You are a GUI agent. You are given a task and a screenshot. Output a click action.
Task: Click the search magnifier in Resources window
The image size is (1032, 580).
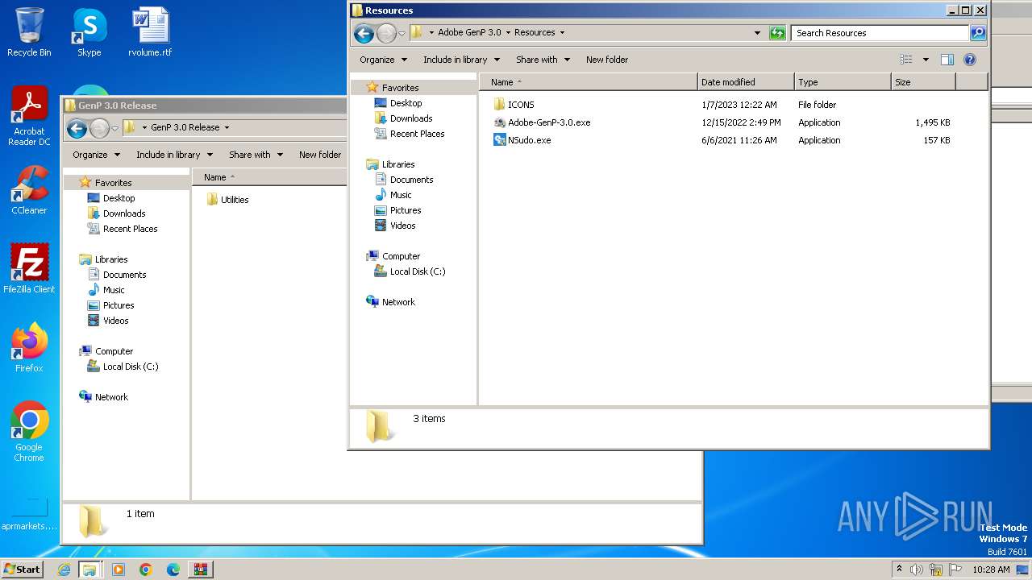click(978, 33)
